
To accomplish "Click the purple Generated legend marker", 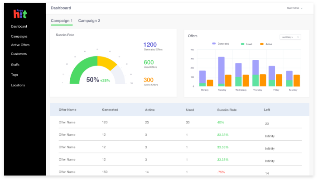I will click(x=214, y=44).
